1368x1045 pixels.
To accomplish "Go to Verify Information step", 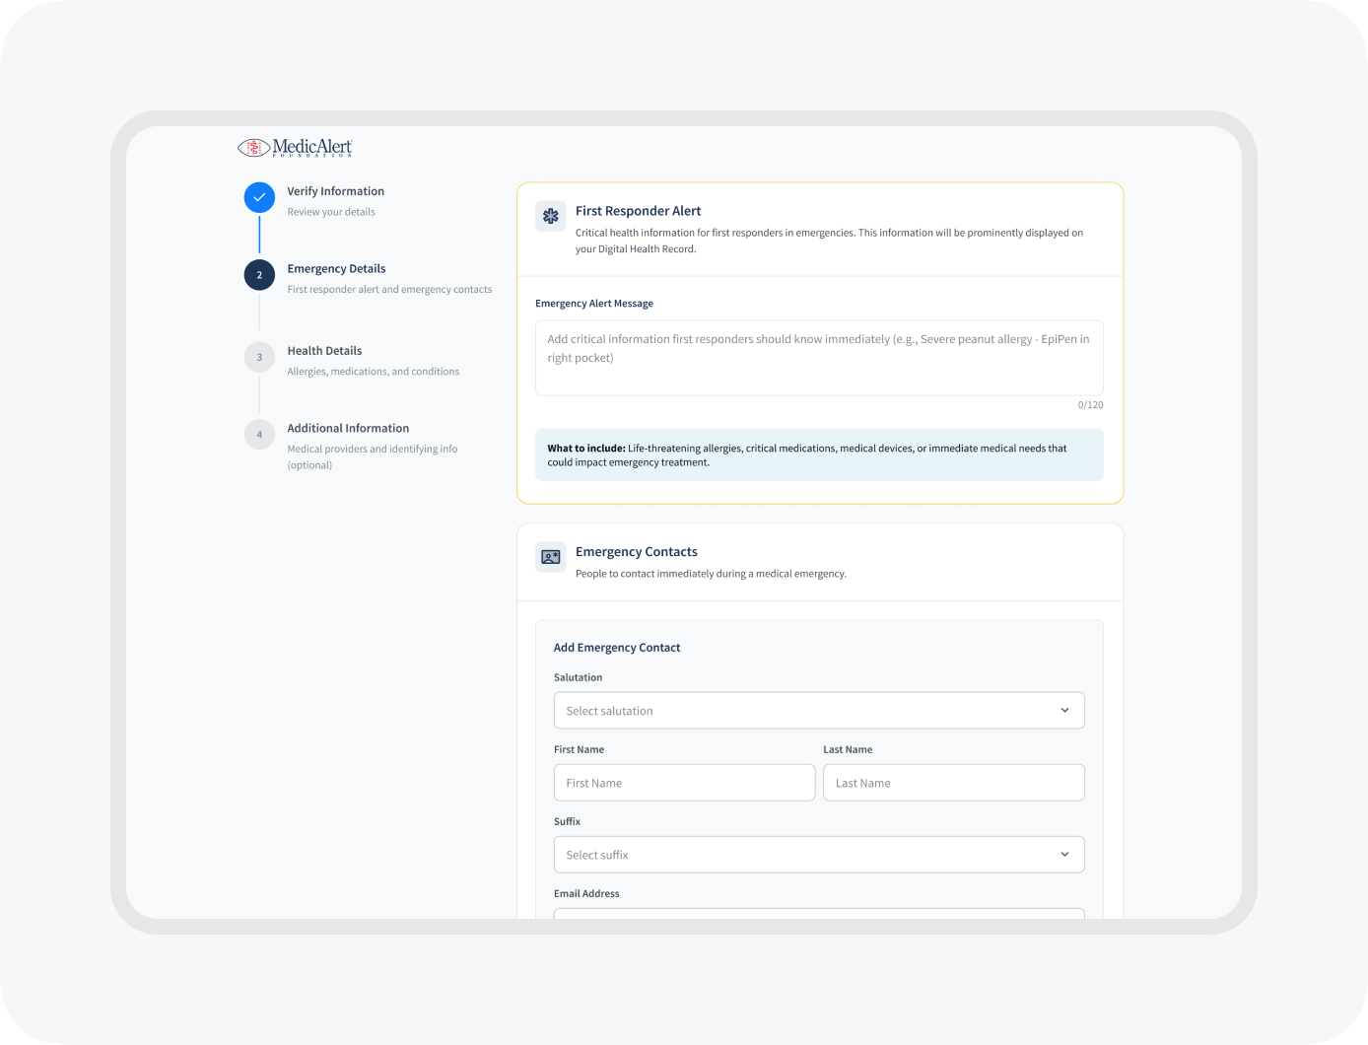I will pos(336,191).
